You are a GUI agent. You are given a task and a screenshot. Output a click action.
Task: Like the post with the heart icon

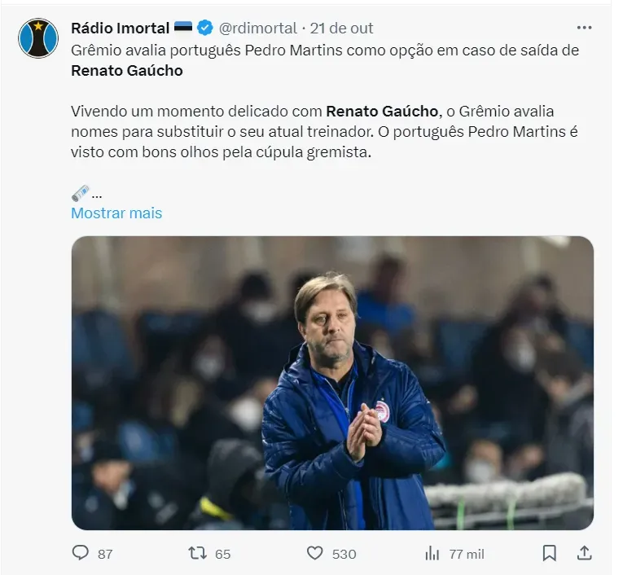click(x=315, y=553)
